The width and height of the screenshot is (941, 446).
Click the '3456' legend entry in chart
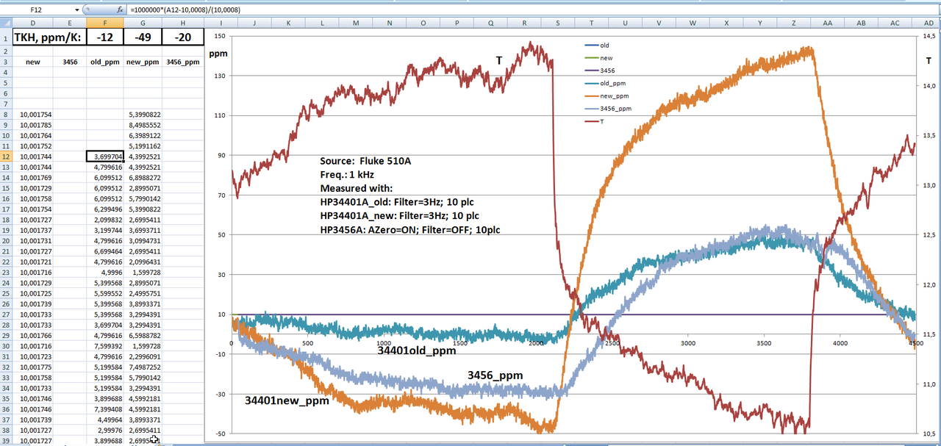pos(598,71)
